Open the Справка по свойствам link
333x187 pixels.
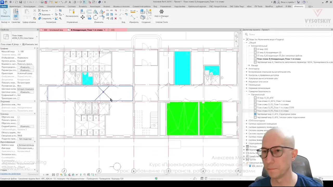(10, 174)
